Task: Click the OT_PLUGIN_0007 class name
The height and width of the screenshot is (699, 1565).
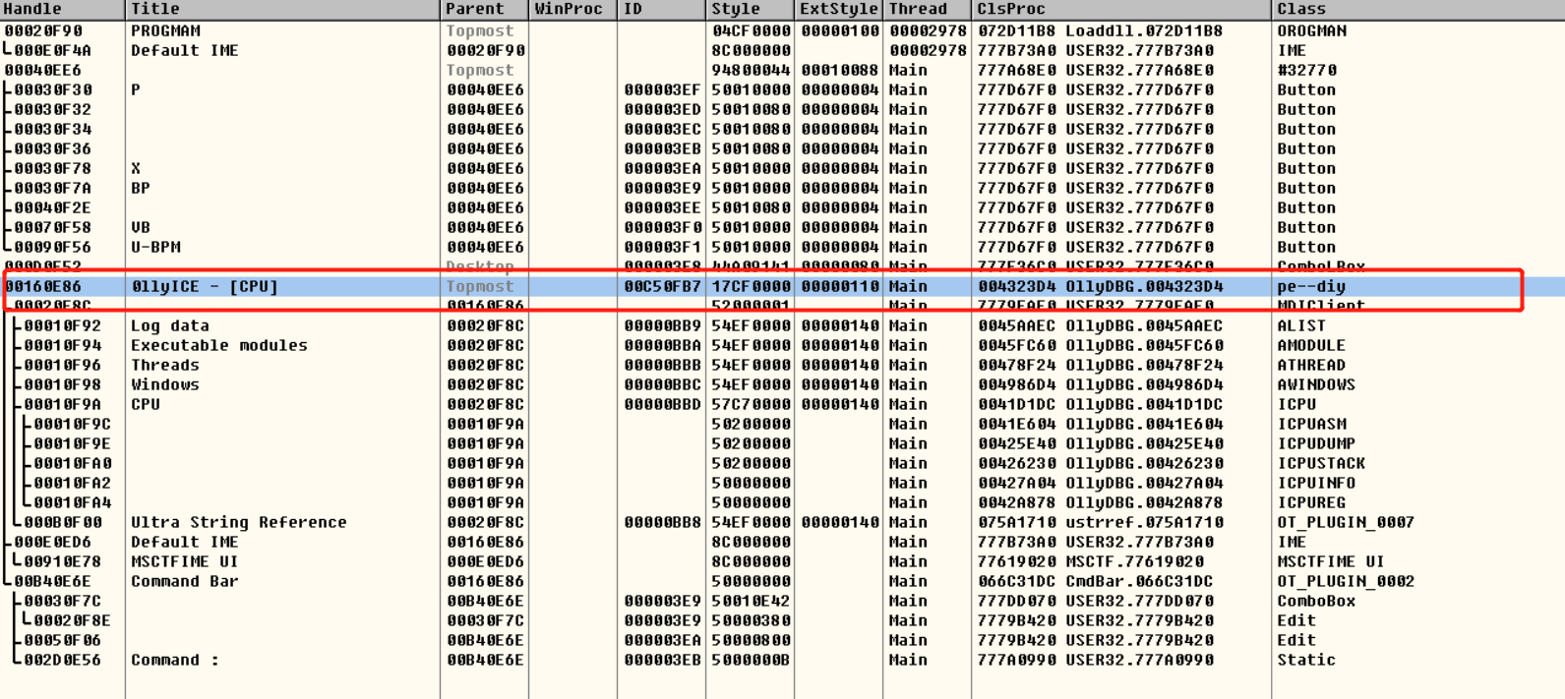Action: pos(1346,522)
